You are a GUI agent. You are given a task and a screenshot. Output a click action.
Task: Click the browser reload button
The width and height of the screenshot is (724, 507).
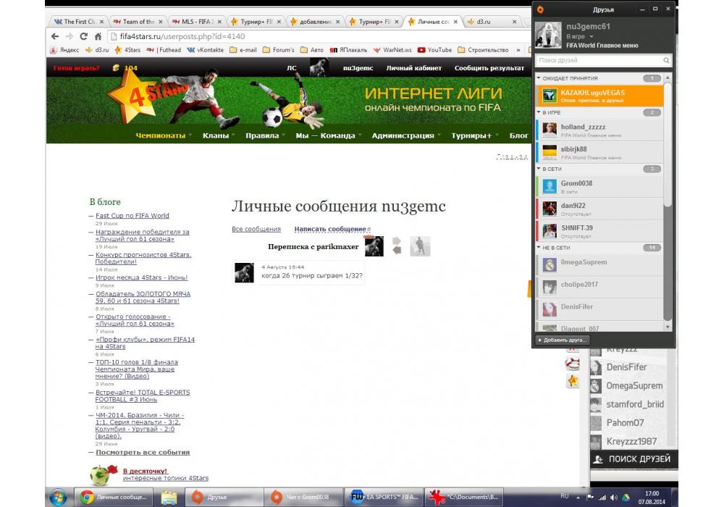[x=84, y=36]
